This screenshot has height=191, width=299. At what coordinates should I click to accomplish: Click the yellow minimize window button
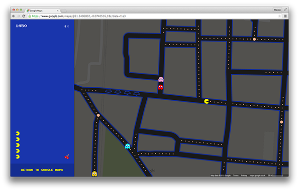tap(18, 10)
